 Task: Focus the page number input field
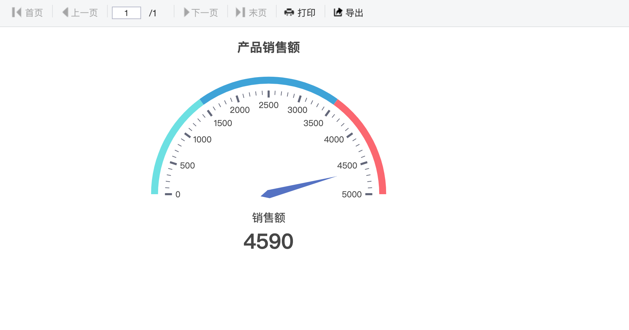[x=126, y=13]
